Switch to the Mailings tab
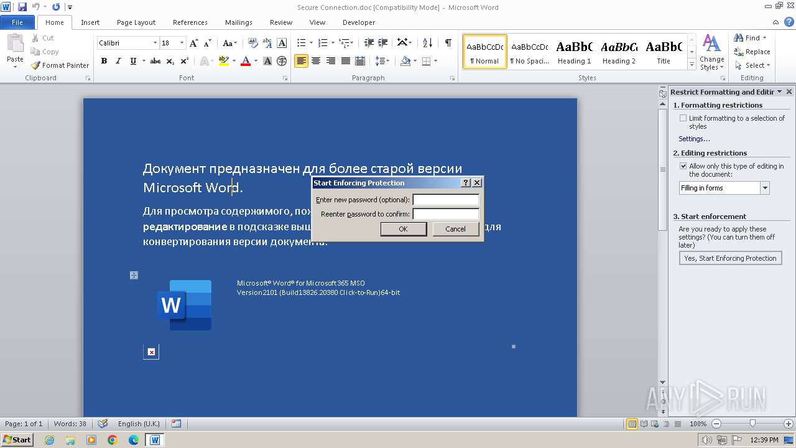The width and height of the screenshot is (796, 448). point(239,22)
